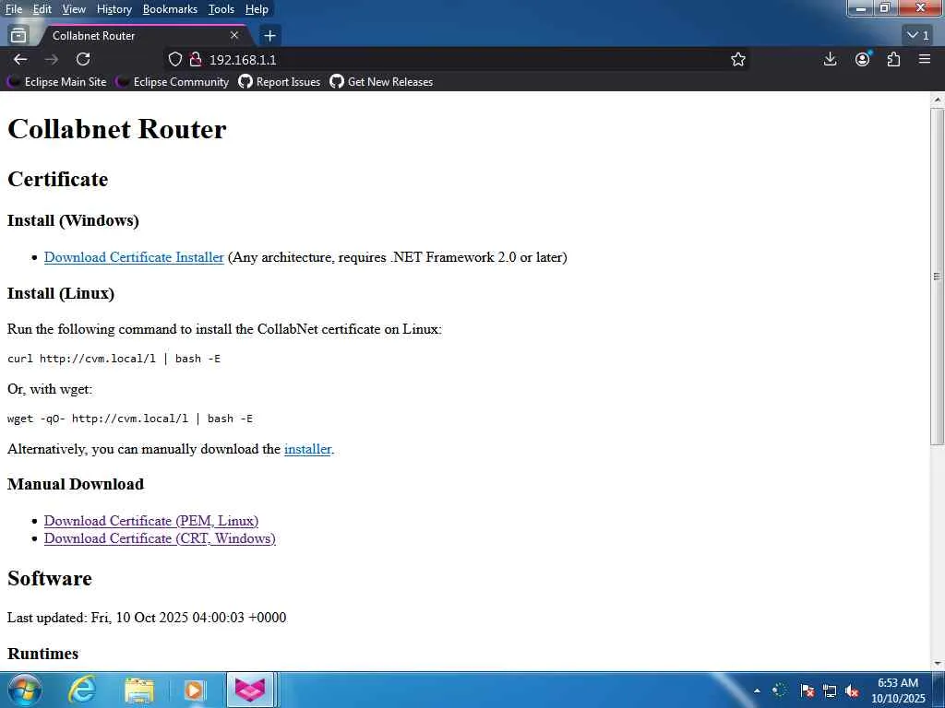Open Action Center flag icon in tray
945x708 pixels.
click(x=807, y=690)
